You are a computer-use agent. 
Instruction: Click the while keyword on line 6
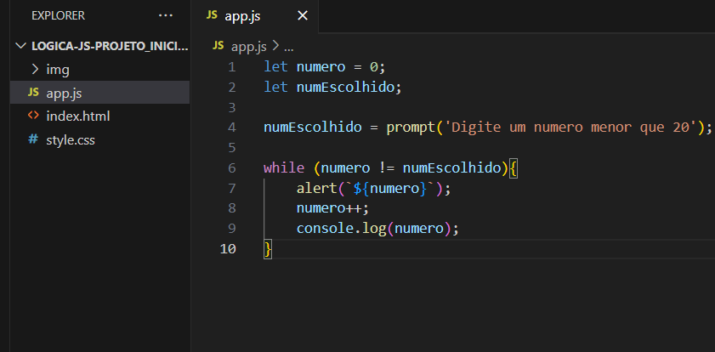coord(284,167)
